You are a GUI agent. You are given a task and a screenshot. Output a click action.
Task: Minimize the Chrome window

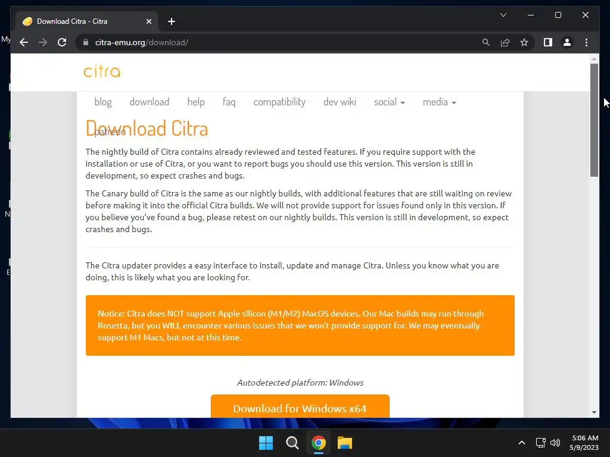(531, 15)
